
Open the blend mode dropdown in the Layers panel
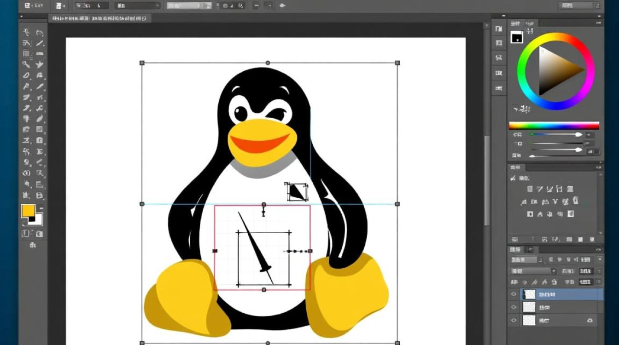[532, 271]
